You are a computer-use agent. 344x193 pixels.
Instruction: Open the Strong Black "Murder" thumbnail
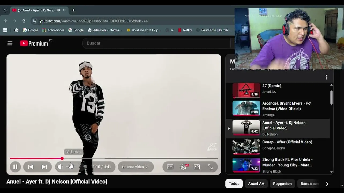[246, 165]
